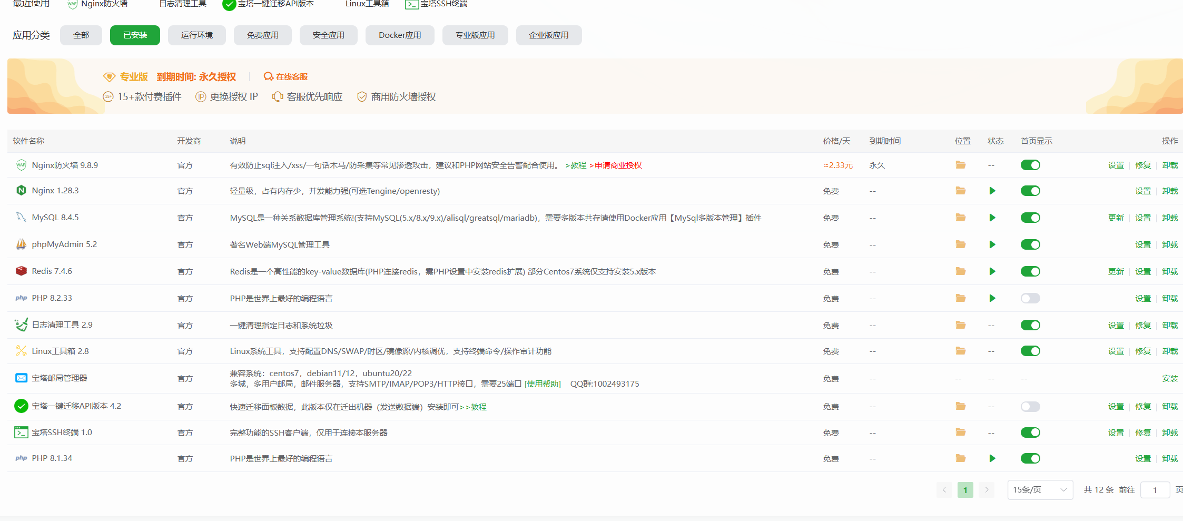Click the Linux工具箱 2.8 tools icon
The image size is (1183, 521).
(21, 351)
